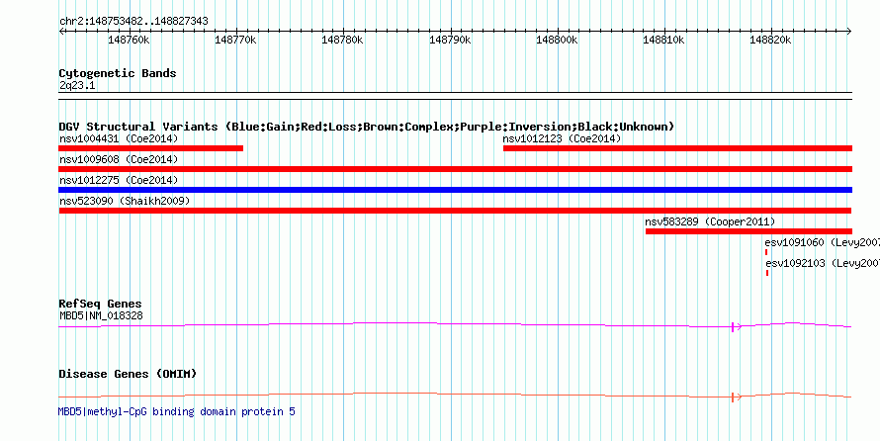Click the RefSeq Genes track title
Viewport: 880px width, 441px height.
tap(101, 305)
